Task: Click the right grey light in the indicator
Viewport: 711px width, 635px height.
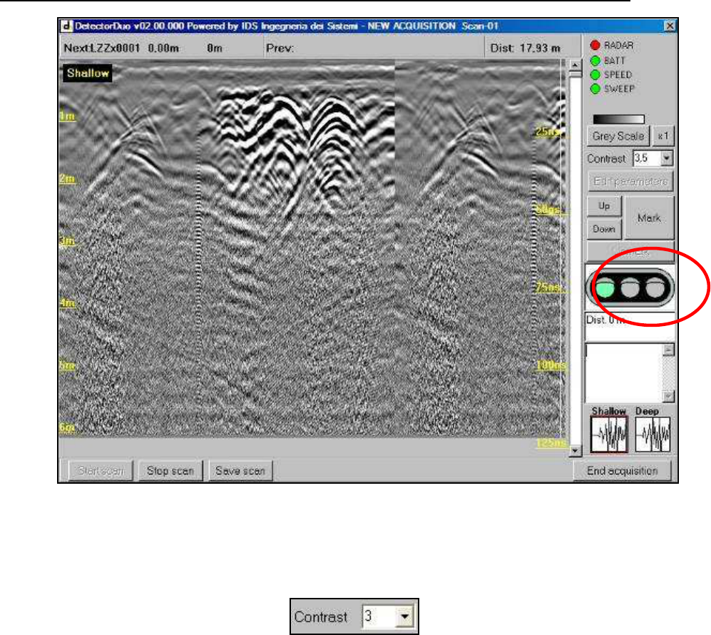Action: pos(655,288)
